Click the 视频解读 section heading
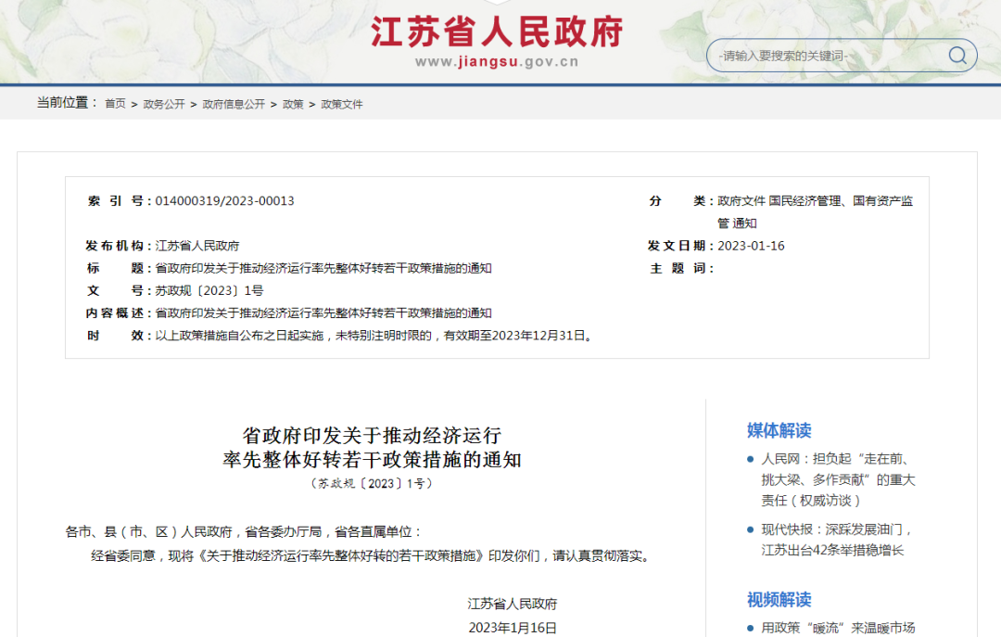This screenshot has width=1001, height=637. 779,599
